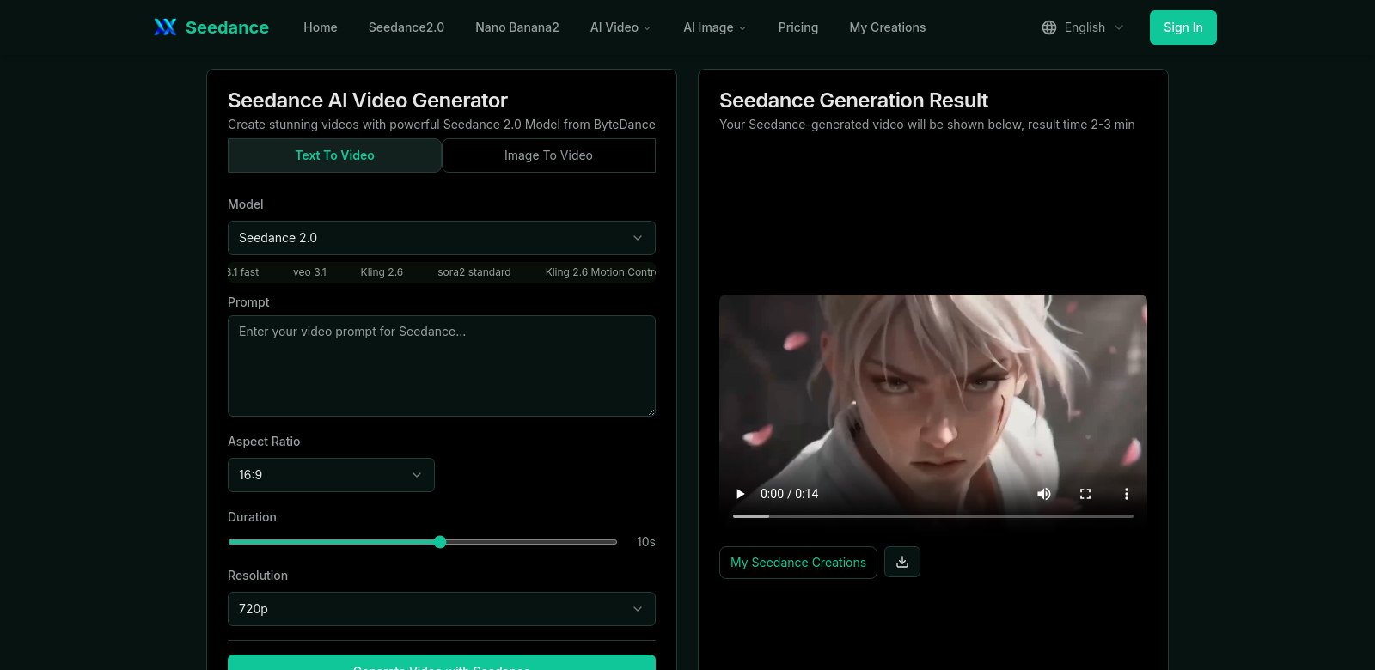The height and width of the screenshot is (670, 1375).
Task: Play the generated result video
Action: coord(740,494)
